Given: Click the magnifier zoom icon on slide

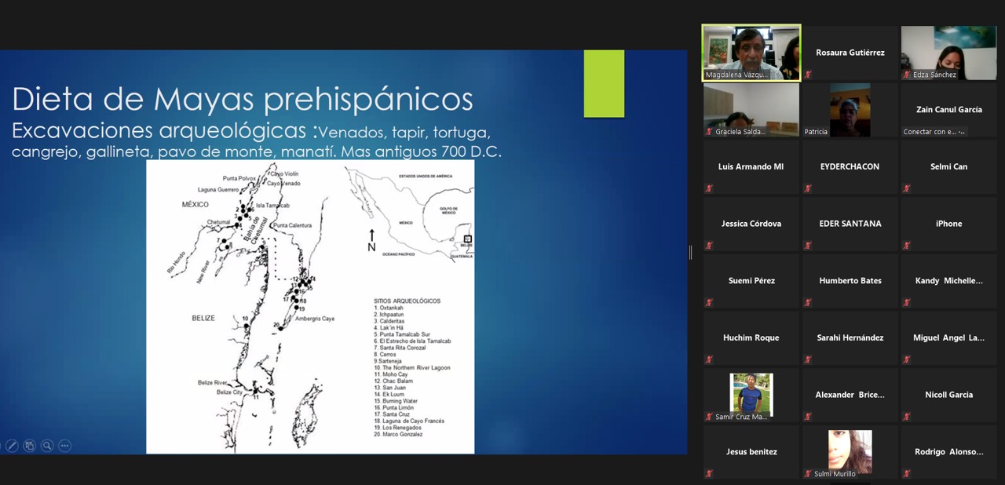Looking at the screenshot, I should (x=47, y=446).
